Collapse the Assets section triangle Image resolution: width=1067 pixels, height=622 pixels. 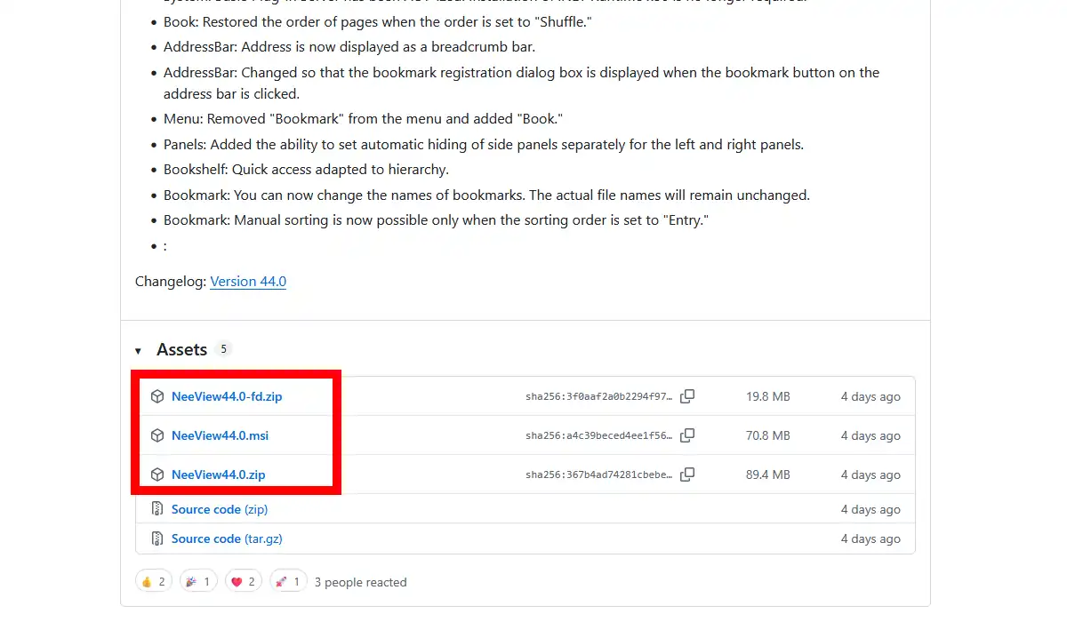[x=138, y=351]
